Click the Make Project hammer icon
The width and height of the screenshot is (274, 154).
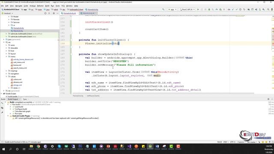(x=163, y=9)
